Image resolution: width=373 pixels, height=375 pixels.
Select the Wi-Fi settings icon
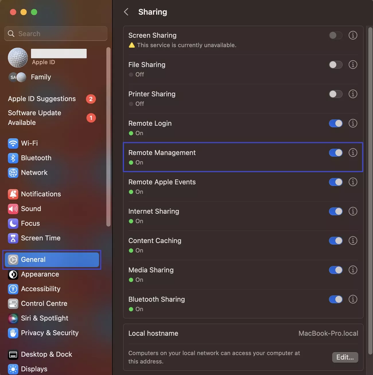(x=13, y=143)
